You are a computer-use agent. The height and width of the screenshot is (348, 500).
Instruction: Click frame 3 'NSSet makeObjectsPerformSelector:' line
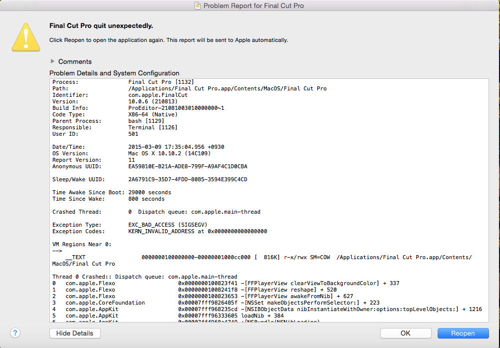coord(216,303)
